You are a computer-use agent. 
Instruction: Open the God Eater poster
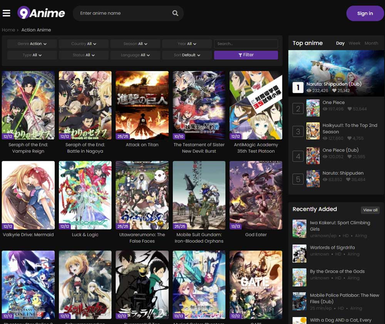tap(256, 195)
